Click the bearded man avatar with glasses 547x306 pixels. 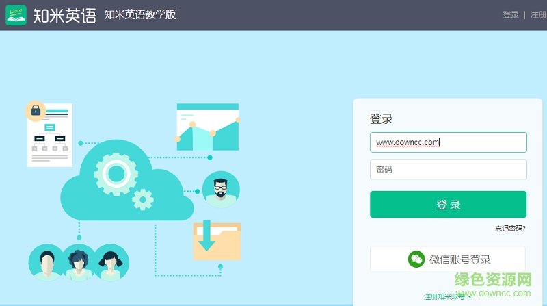coord(221,190)
